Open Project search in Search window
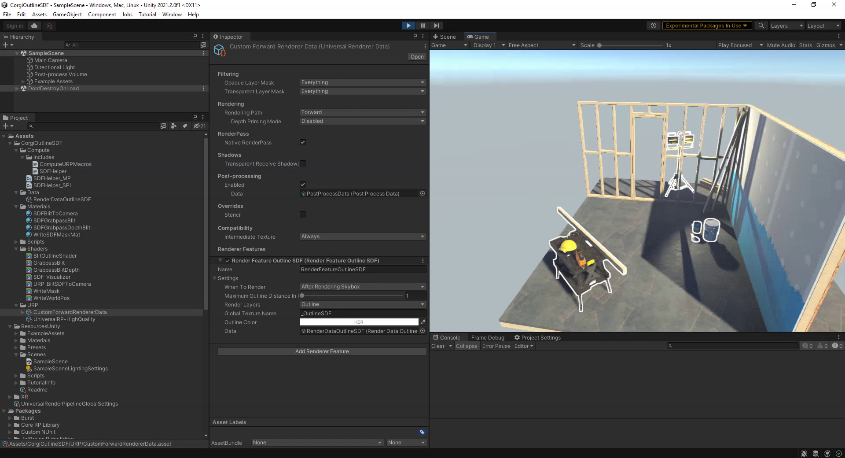Screen dimensions: 845x458 click(x=163, y=126)
